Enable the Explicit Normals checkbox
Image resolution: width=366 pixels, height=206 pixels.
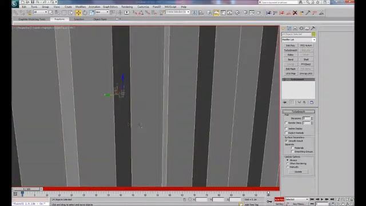[286, 133]
